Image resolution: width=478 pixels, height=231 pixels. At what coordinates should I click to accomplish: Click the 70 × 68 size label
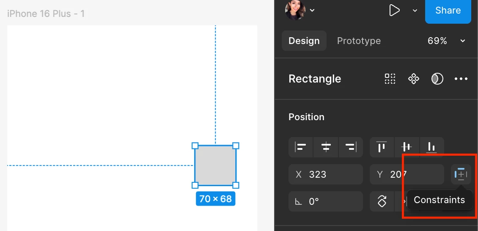216,199
